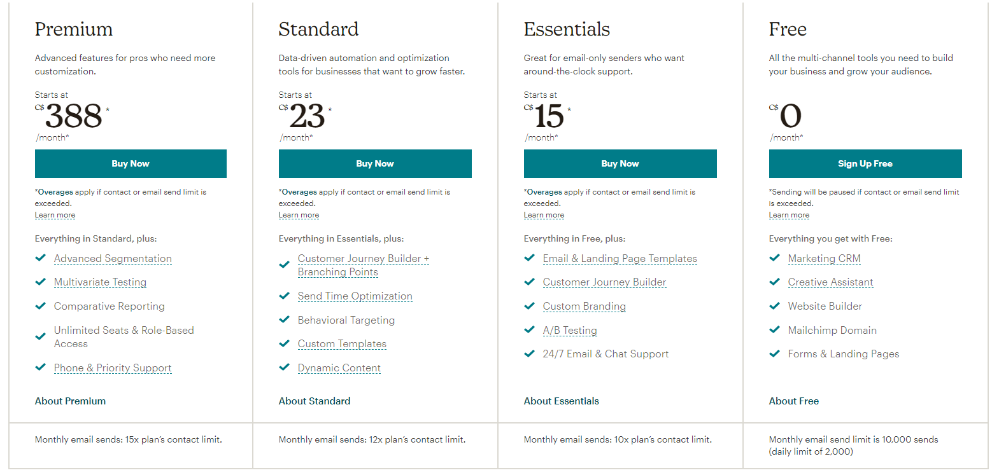Open Learn more under Free plan note
The image size is (992, 475).
[x=789, y=215]
